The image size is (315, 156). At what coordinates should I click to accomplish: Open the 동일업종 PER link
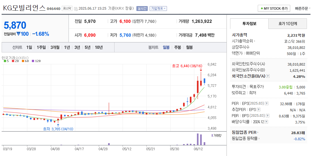(244, 133)
